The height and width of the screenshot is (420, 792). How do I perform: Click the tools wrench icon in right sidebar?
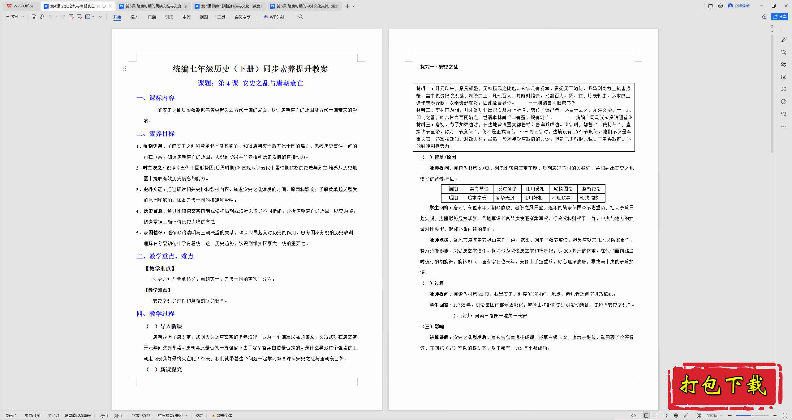784,89
